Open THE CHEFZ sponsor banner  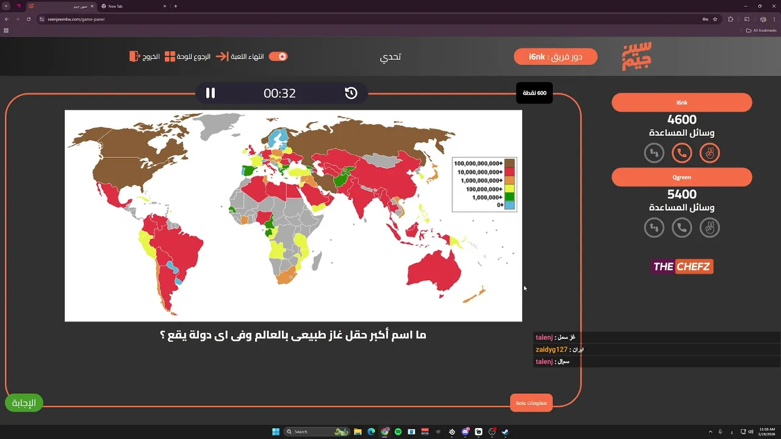click(682, 266)
